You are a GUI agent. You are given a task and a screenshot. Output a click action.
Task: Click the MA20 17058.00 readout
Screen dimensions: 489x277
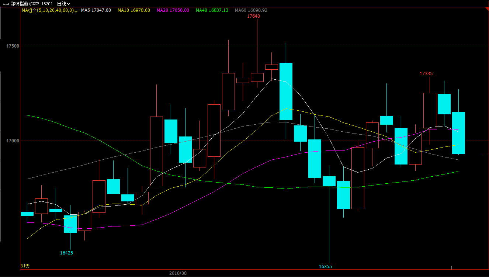point(173,10)
